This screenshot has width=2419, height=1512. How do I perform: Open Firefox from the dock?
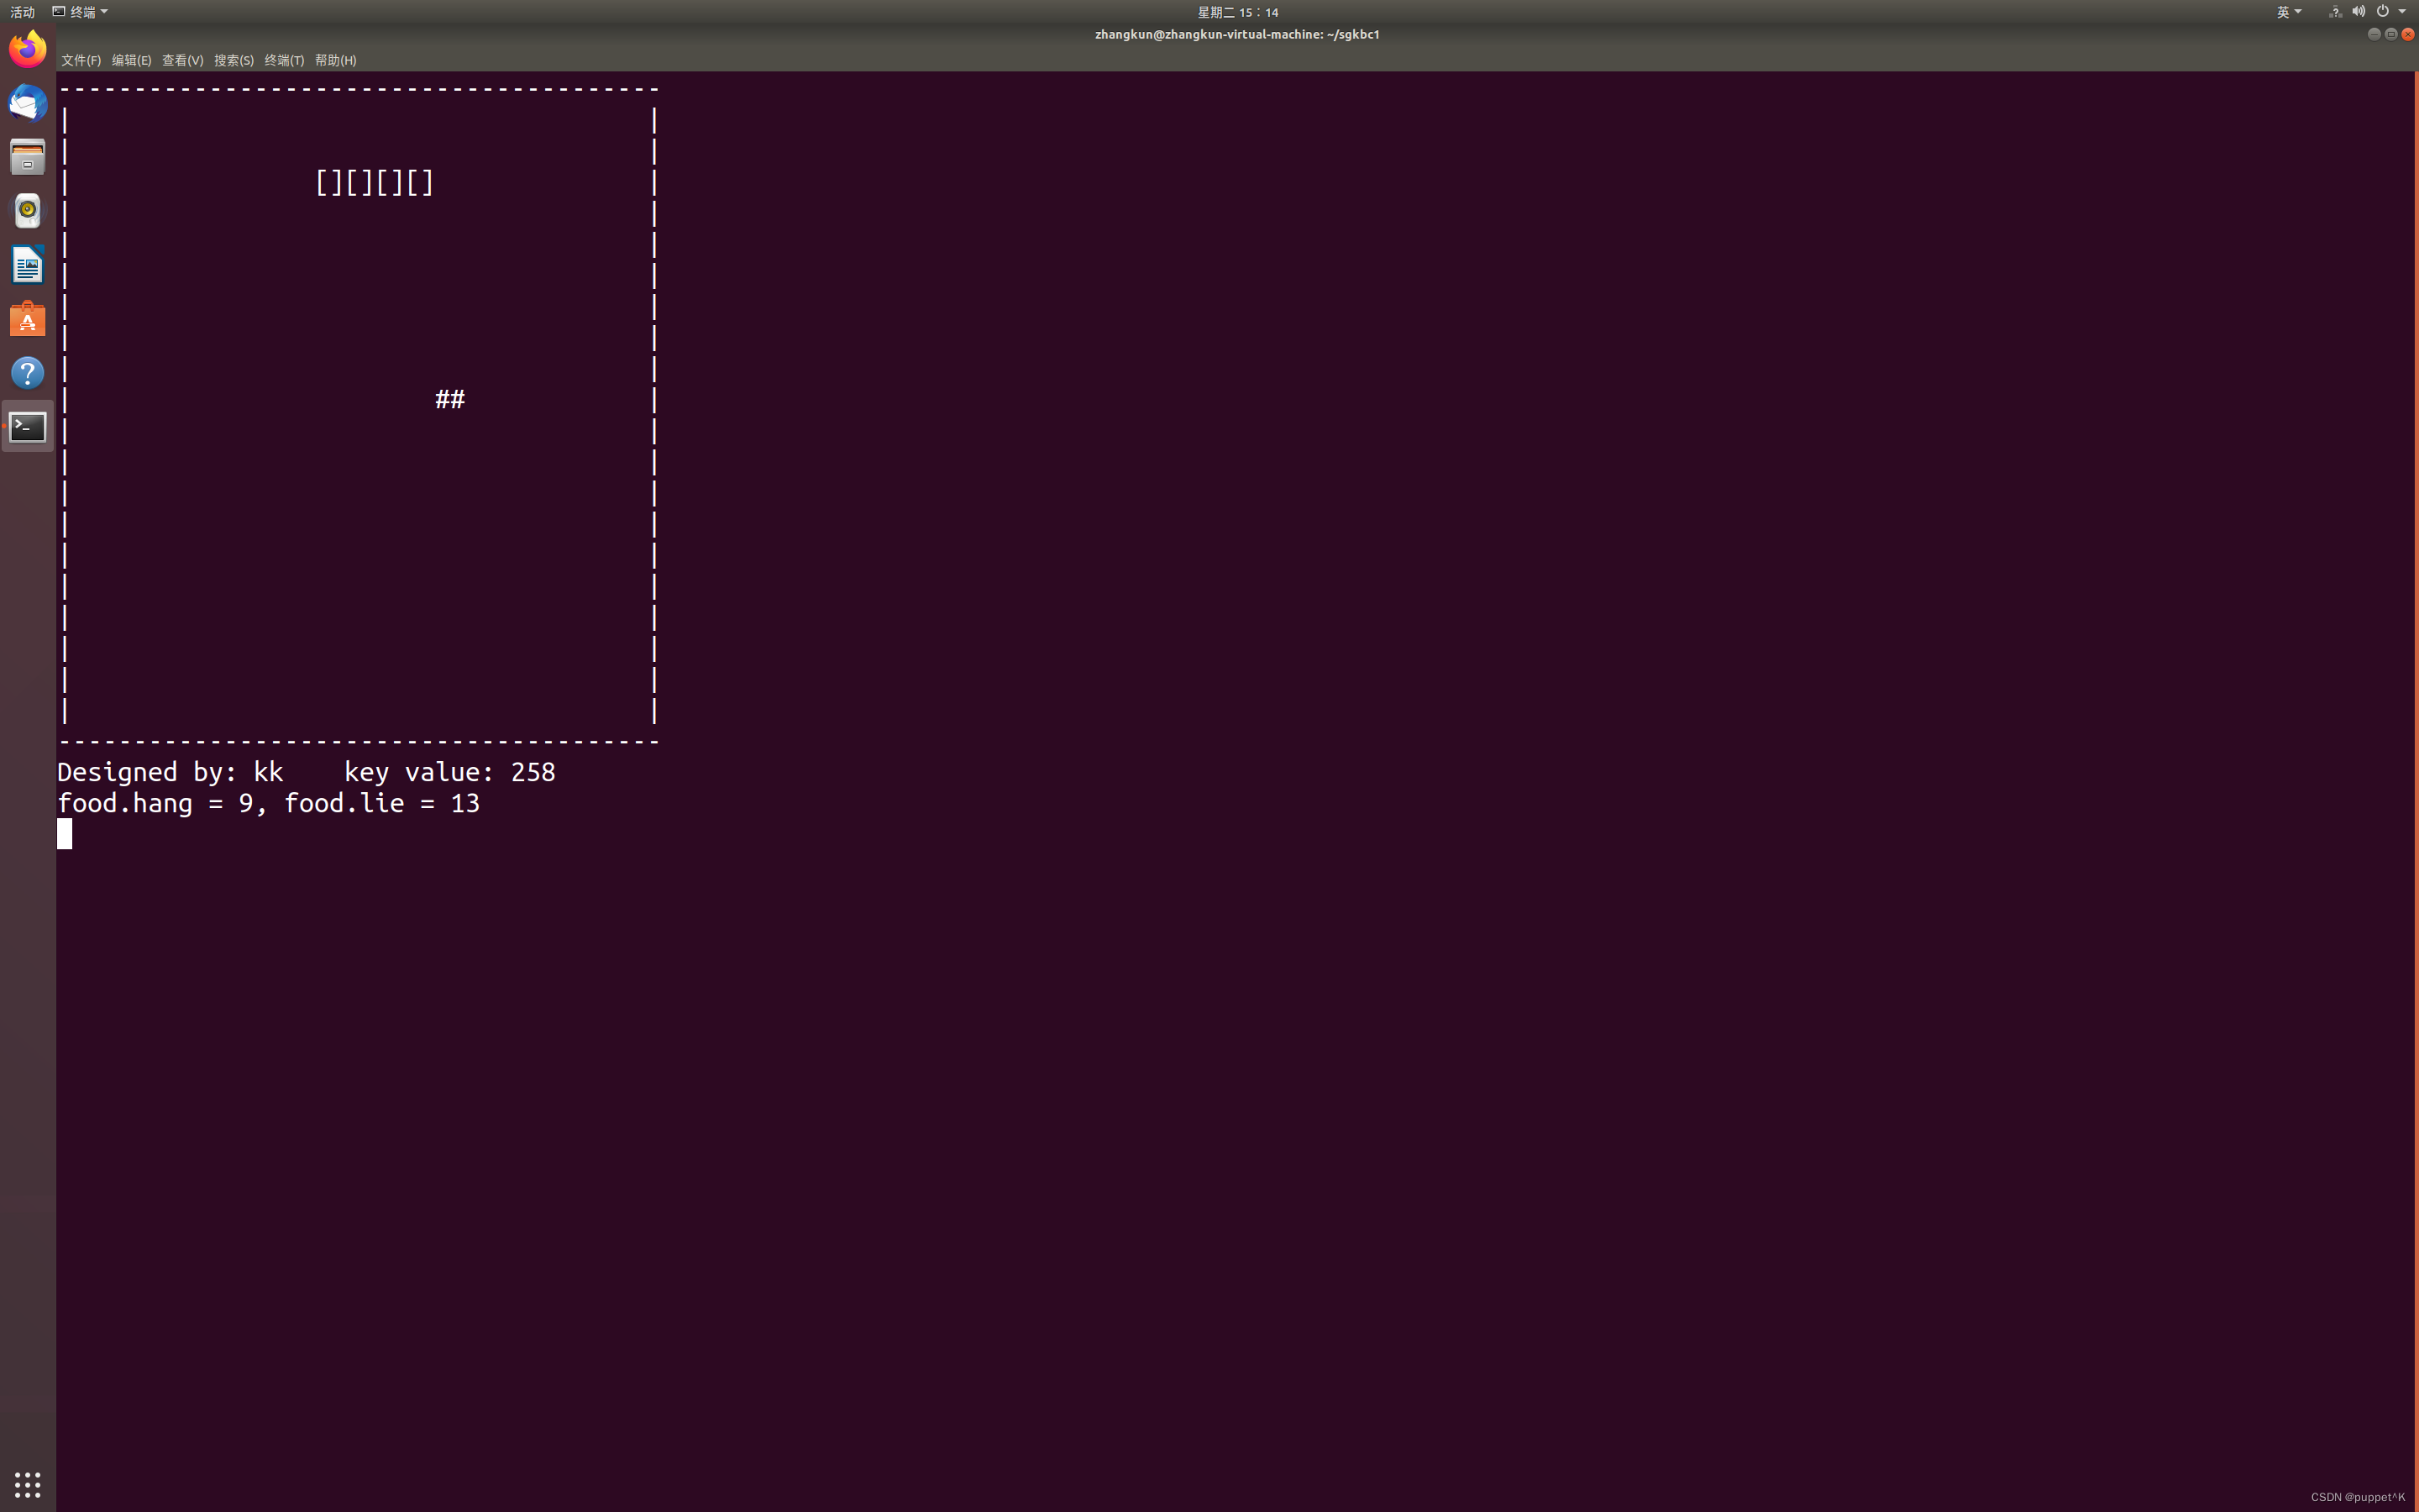click(x=27, y=49)
